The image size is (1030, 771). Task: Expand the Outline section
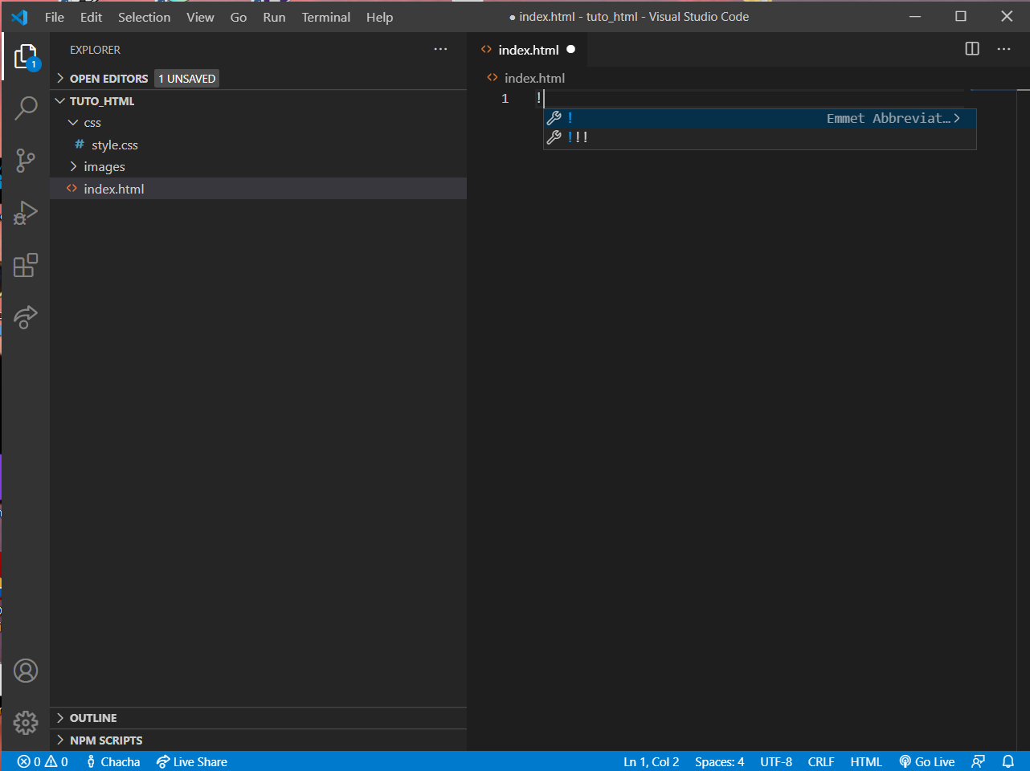tap(257, 718)
